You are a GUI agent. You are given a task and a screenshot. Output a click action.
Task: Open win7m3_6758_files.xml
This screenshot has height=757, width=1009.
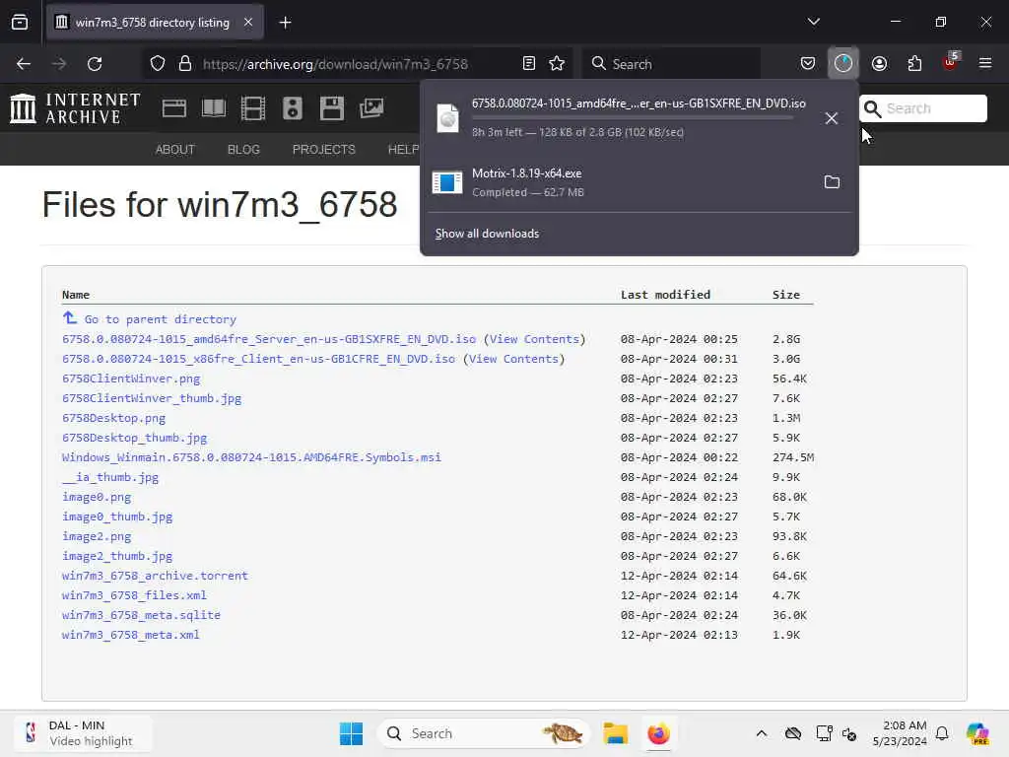[134, 595]
